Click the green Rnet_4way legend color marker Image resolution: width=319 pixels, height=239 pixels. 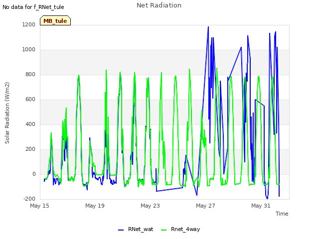[164, 230]
